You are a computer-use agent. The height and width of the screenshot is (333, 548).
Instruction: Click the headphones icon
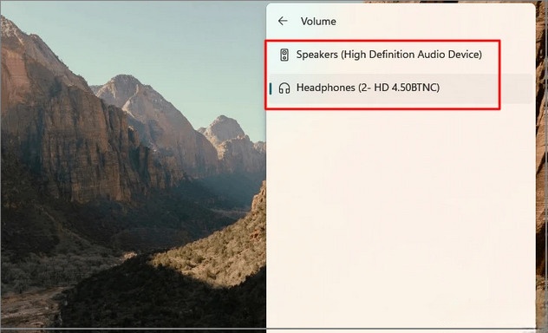[284, 88]
